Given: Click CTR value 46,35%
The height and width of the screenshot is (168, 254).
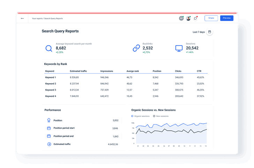Looking at the screenshot, I should pos(200,90).
